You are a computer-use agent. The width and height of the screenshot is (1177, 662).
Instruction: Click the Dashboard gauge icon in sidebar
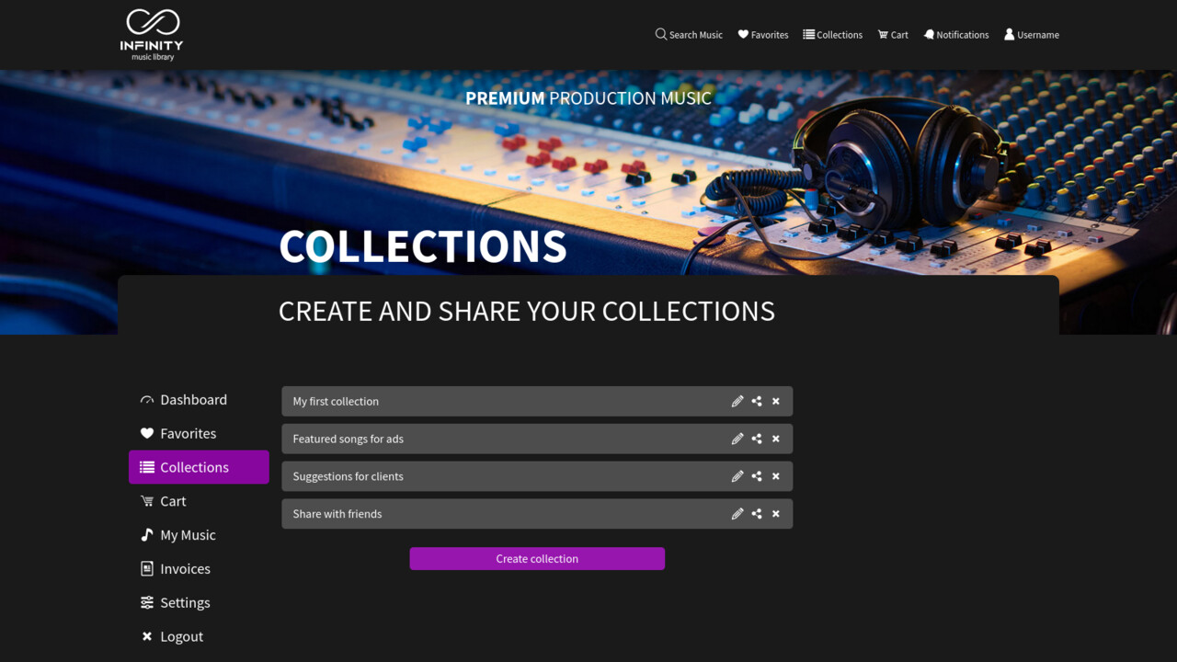tap(147, 400)
